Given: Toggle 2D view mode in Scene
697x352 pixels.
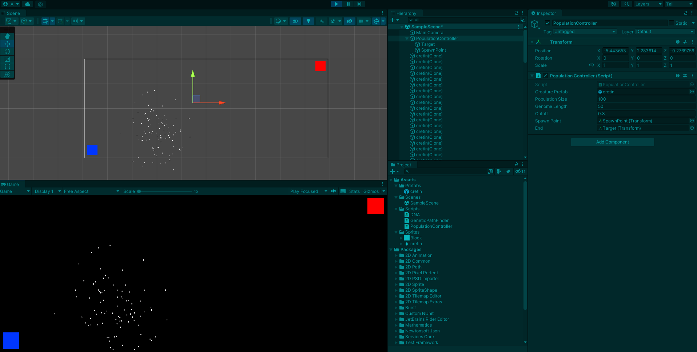Looking at the screenshot, I should pos(295,21).
